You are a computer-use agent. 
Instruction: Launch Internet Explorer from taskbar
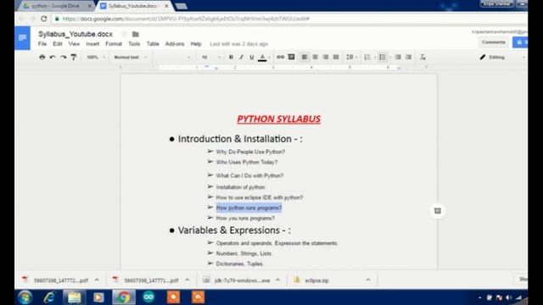tap(49, 297)
